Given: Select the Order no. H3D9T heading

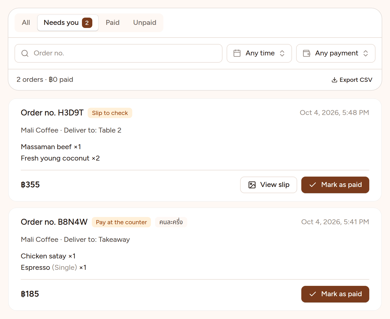Looking at the screenshot, I should pos(52,113).
